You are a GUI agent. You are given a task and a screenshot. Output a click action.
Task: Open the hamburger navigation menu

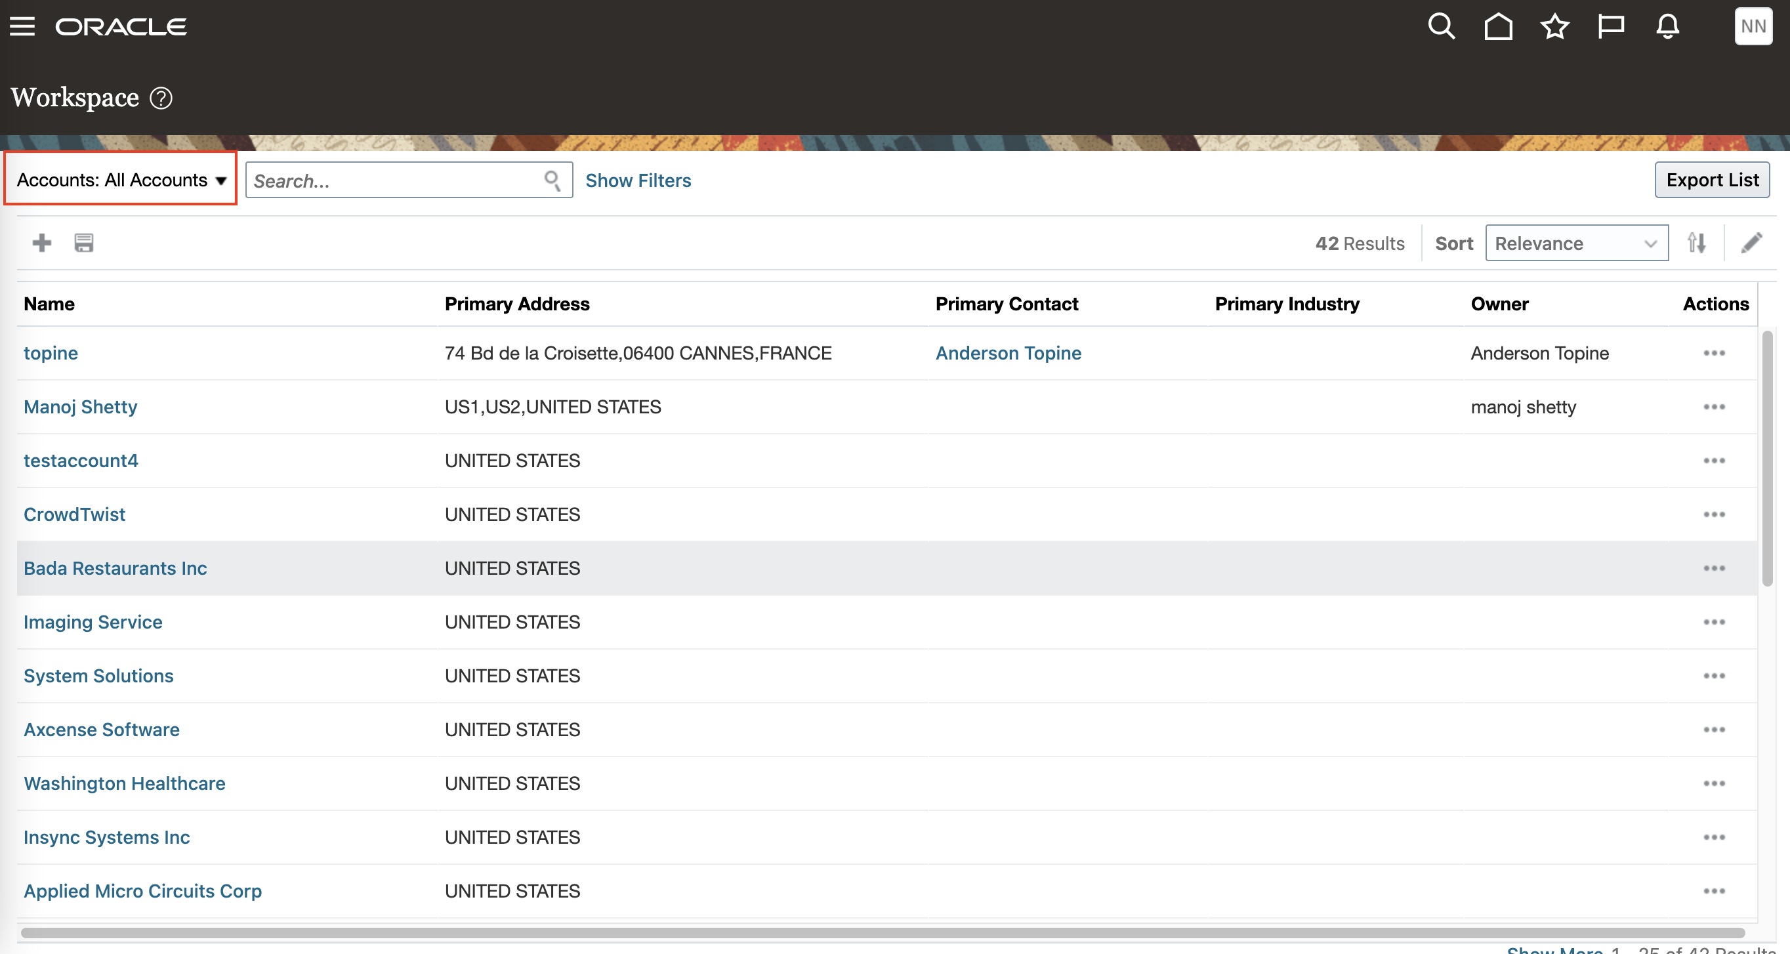[x=22, y=26]
